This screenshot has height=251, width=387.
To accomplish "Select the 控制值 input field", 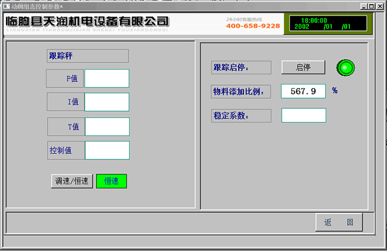I will (107, 150).
